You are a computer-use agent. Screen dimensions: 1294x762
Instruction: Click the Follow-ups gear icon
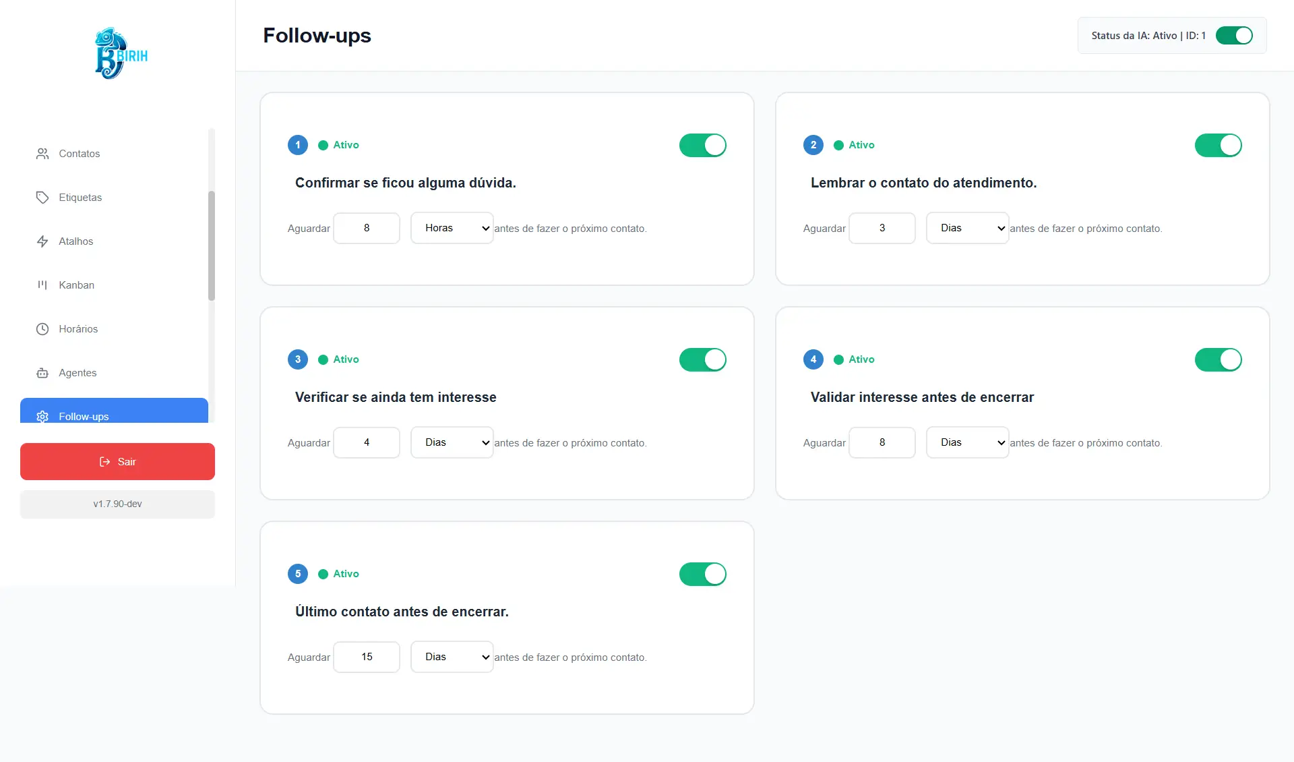coord(42,416)
